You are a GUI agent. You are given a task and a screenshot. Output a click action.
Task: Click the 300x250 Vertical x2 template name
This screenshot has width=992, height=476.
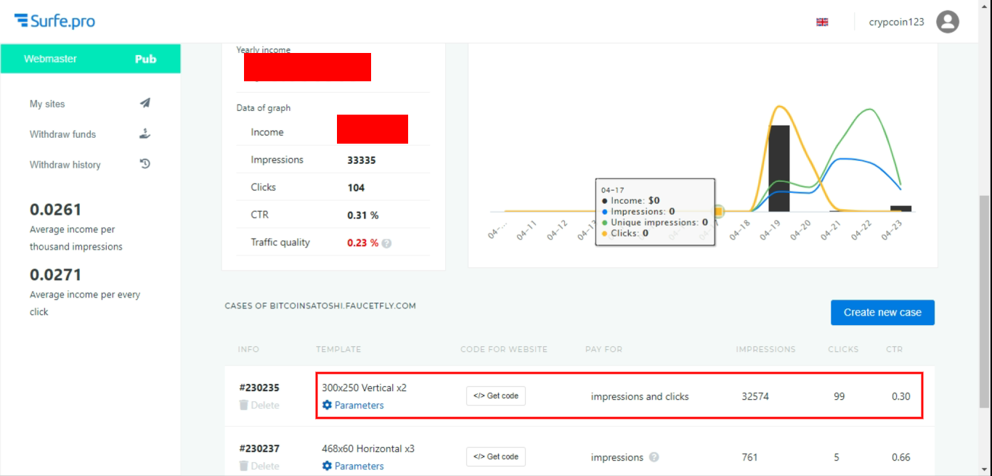[x=364, y=388]
